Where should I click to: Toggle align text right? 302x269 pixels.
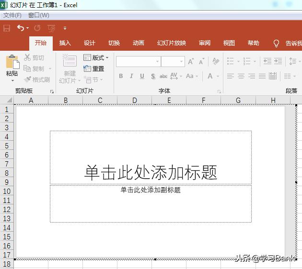[252, 76]
